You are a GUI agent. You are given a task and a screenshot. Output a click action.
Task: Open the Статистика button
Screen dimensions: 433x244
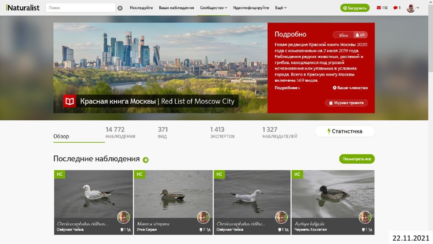(345, 131)
